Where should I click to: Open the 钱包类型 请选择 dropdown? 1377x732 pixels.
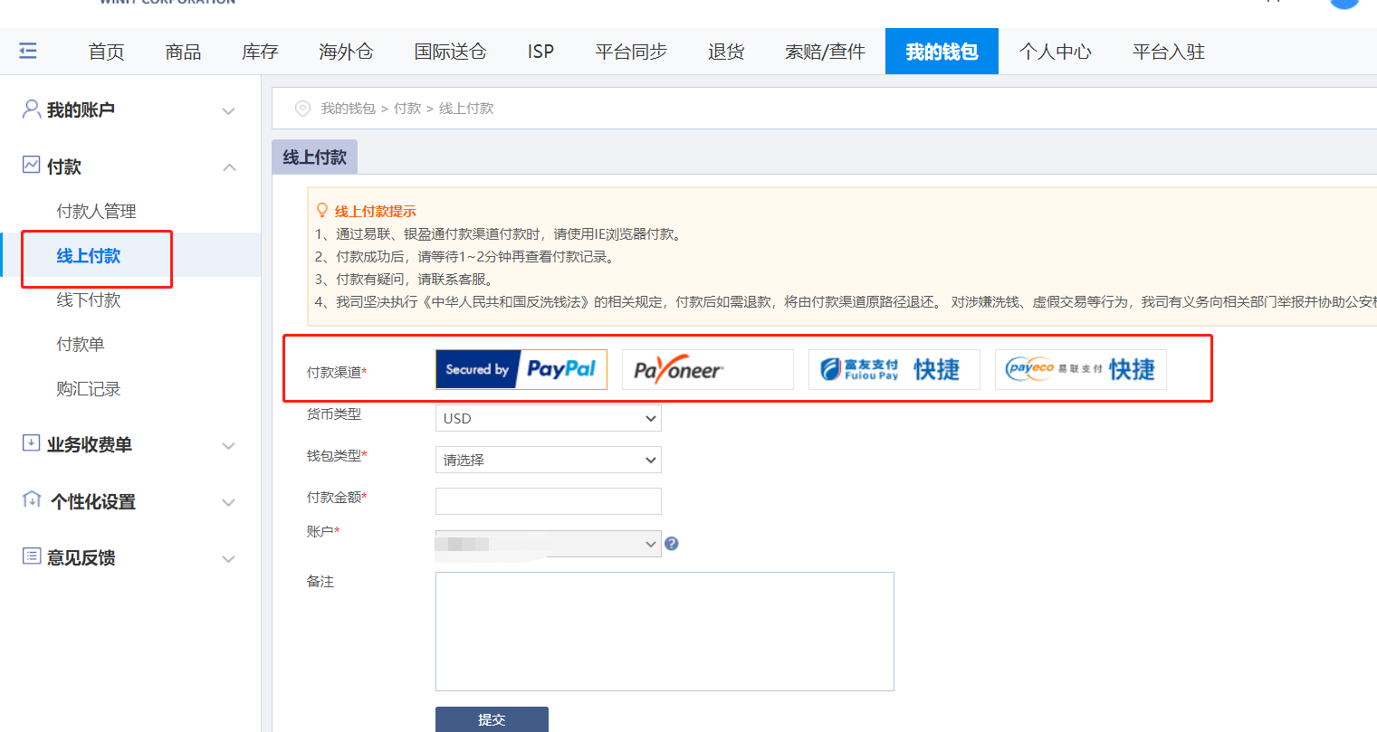549,460
